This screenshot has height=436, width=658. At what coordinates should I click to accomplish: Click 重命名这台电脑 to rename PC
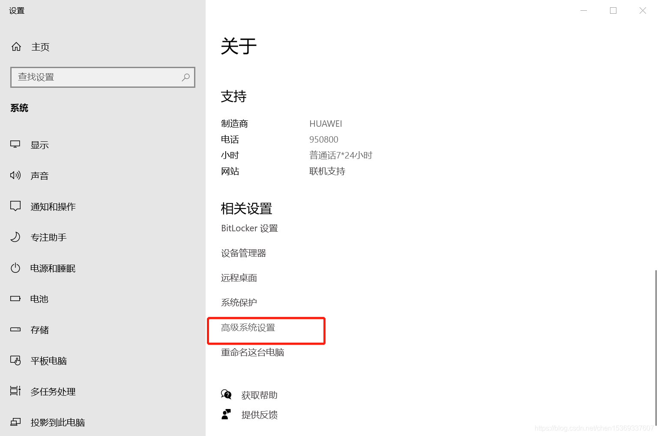tap(252, 352)
